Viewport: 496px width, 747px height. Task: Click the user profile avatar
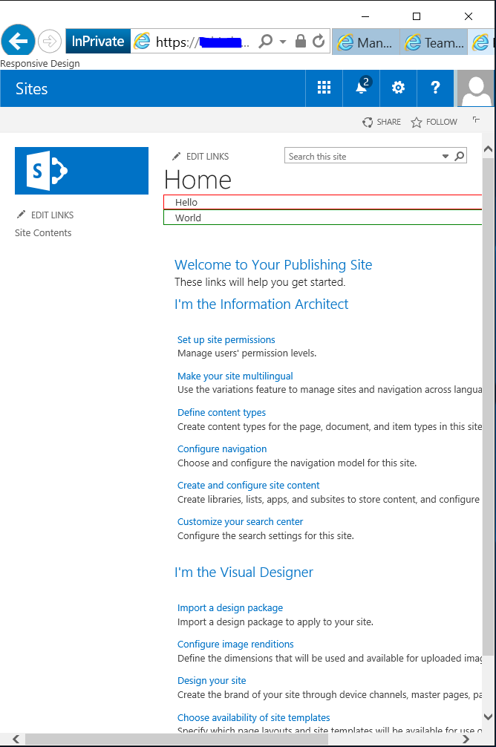[x=475, y=88]
